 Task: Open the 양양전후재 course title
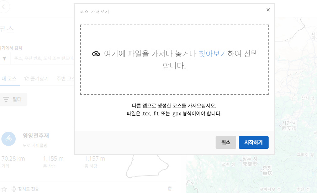pyautogui.click(x=36, y=135)
